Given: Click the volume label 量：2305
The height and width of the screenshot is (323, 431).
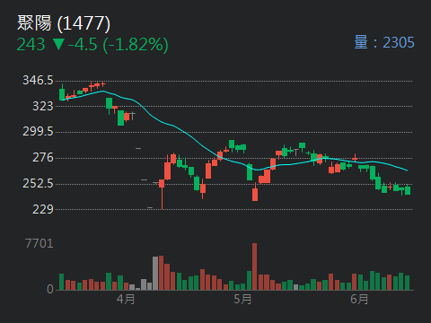Looking at the screenshot, I should (x=384, y=42).
